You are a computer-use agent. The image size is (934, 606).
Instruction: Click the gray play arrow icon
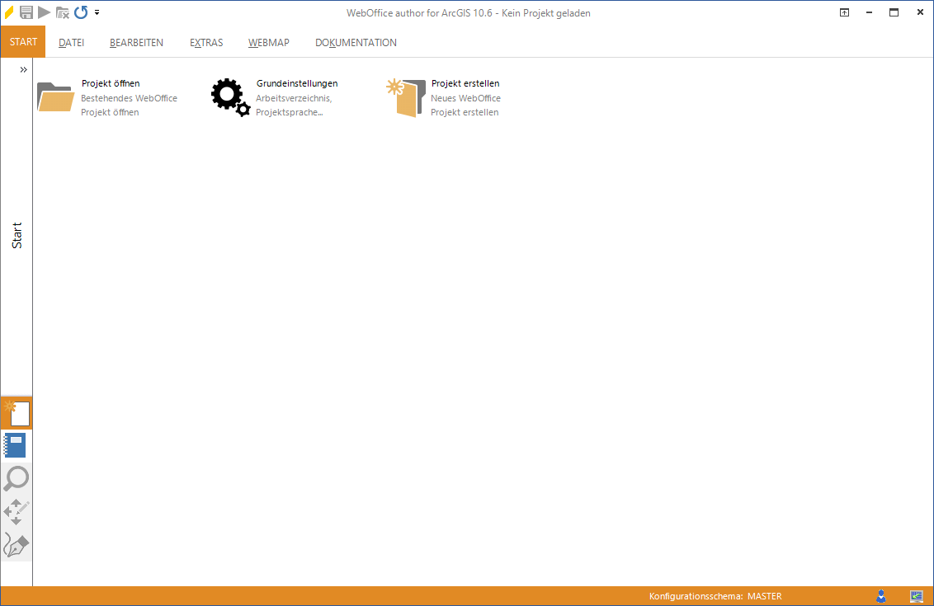[x=44, y=12]
